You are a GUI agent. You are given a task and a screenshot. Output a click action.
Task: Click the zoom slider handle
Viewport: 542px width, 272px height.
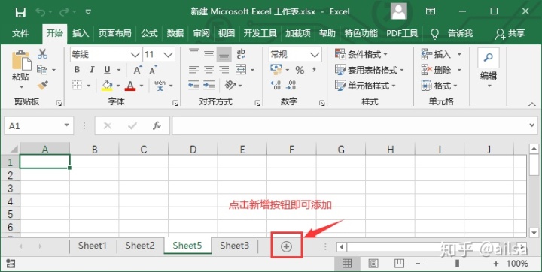click(x=458, y=264)
